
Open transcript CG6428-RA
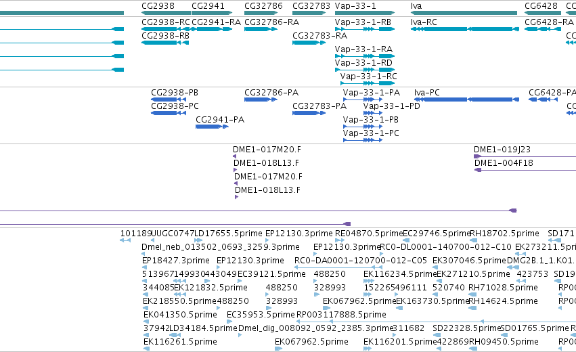tap(549, 22)
